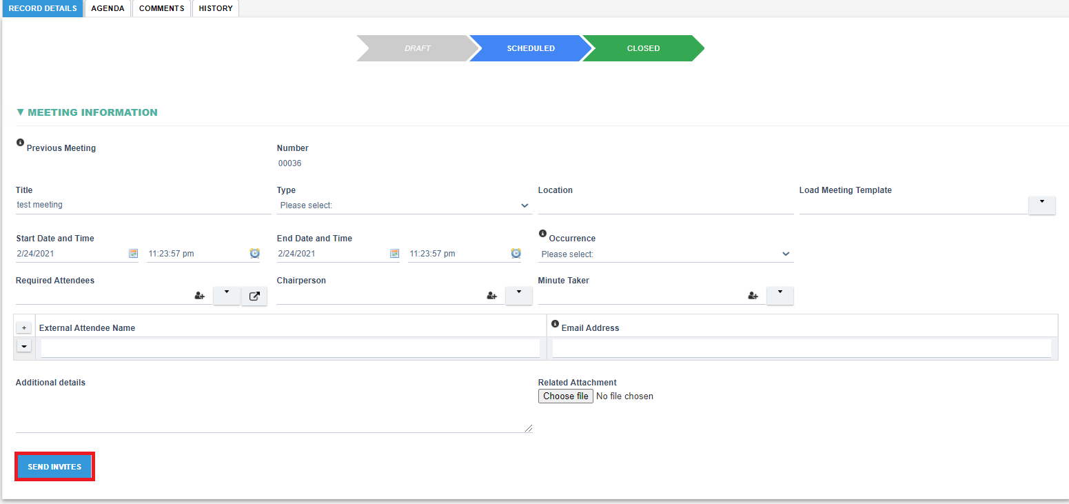Switch to the Agenda tab
This screenshot has height=504, width=1069.
(108, 8)
